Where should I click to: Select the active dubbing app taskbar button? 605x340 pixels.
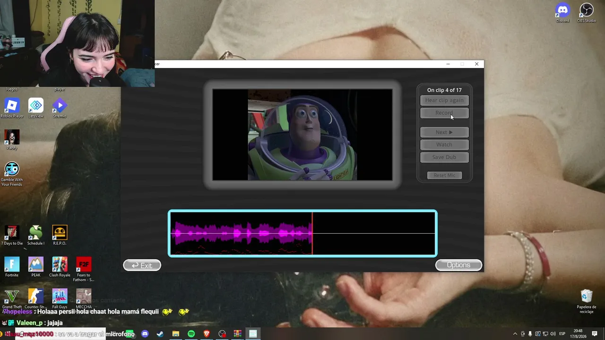pyautogui.click(x=253, y=334)
